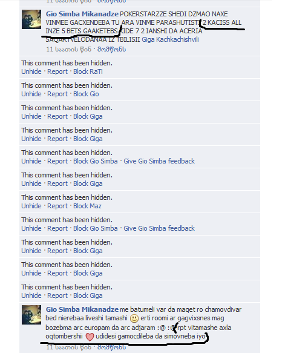The height and width of the screenshot is (353, 288).
Task: Select the Block RaTi link
Action: (x=88, y=71)
